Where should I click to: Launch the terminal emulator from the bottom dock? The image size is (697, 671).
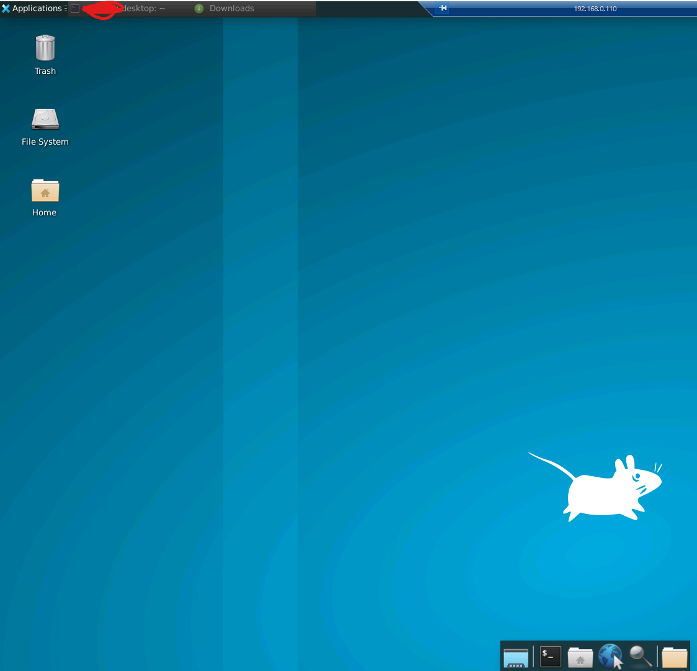tap(550, 656)
